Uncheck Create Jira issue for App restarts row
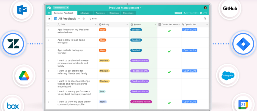This screenshot has height=111, width=257. [x=169, y=51]
